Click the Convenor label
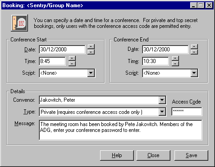Screen dimensions: 215x167 24,100
